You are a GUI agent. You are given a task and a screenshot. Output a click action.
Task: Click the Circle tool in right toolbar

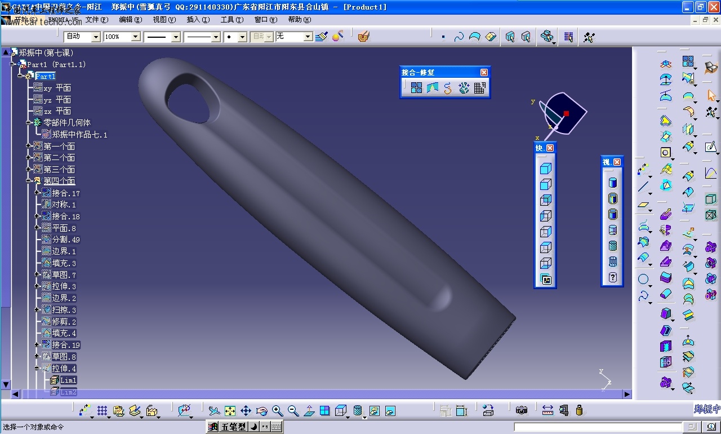pos(643,279)
